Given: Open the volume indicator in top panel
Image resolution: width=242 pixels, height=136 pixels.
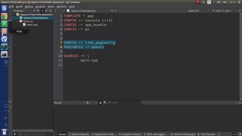Looking at the screenshot, I should tap(225, 2).
